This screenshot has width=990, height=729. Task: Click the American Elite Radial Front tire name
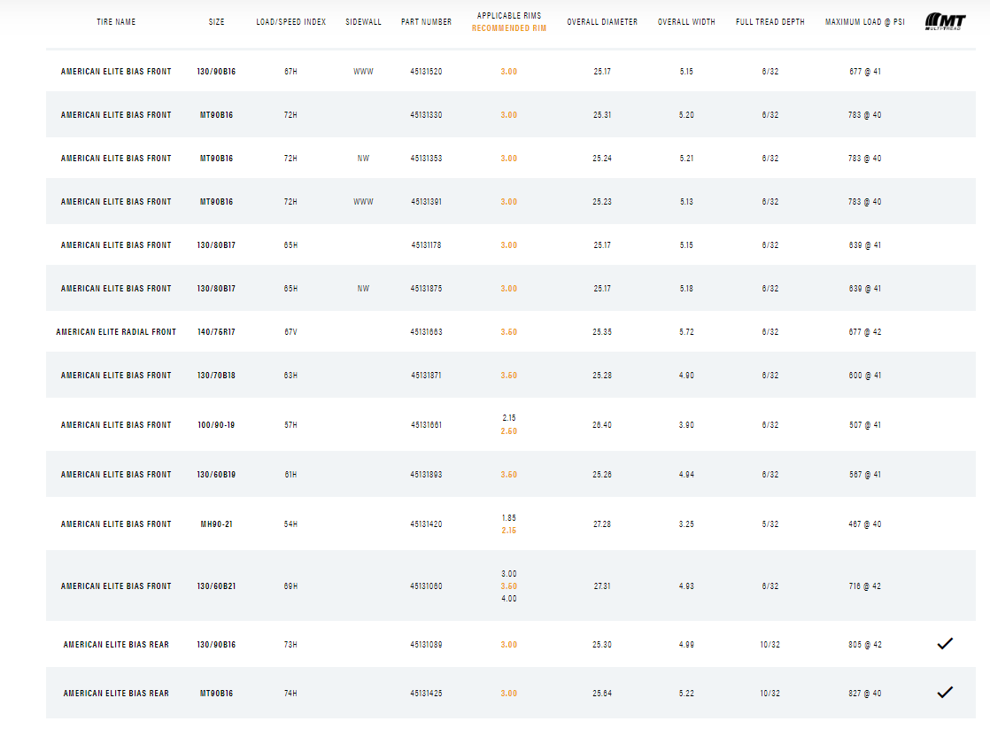[x=116, y=332]
